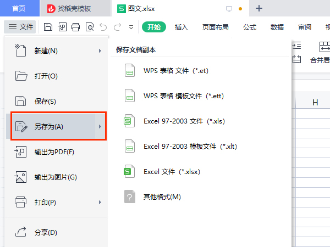
Task: Open the 开始 ribbon tab
Action: click(x=154, y=27)
